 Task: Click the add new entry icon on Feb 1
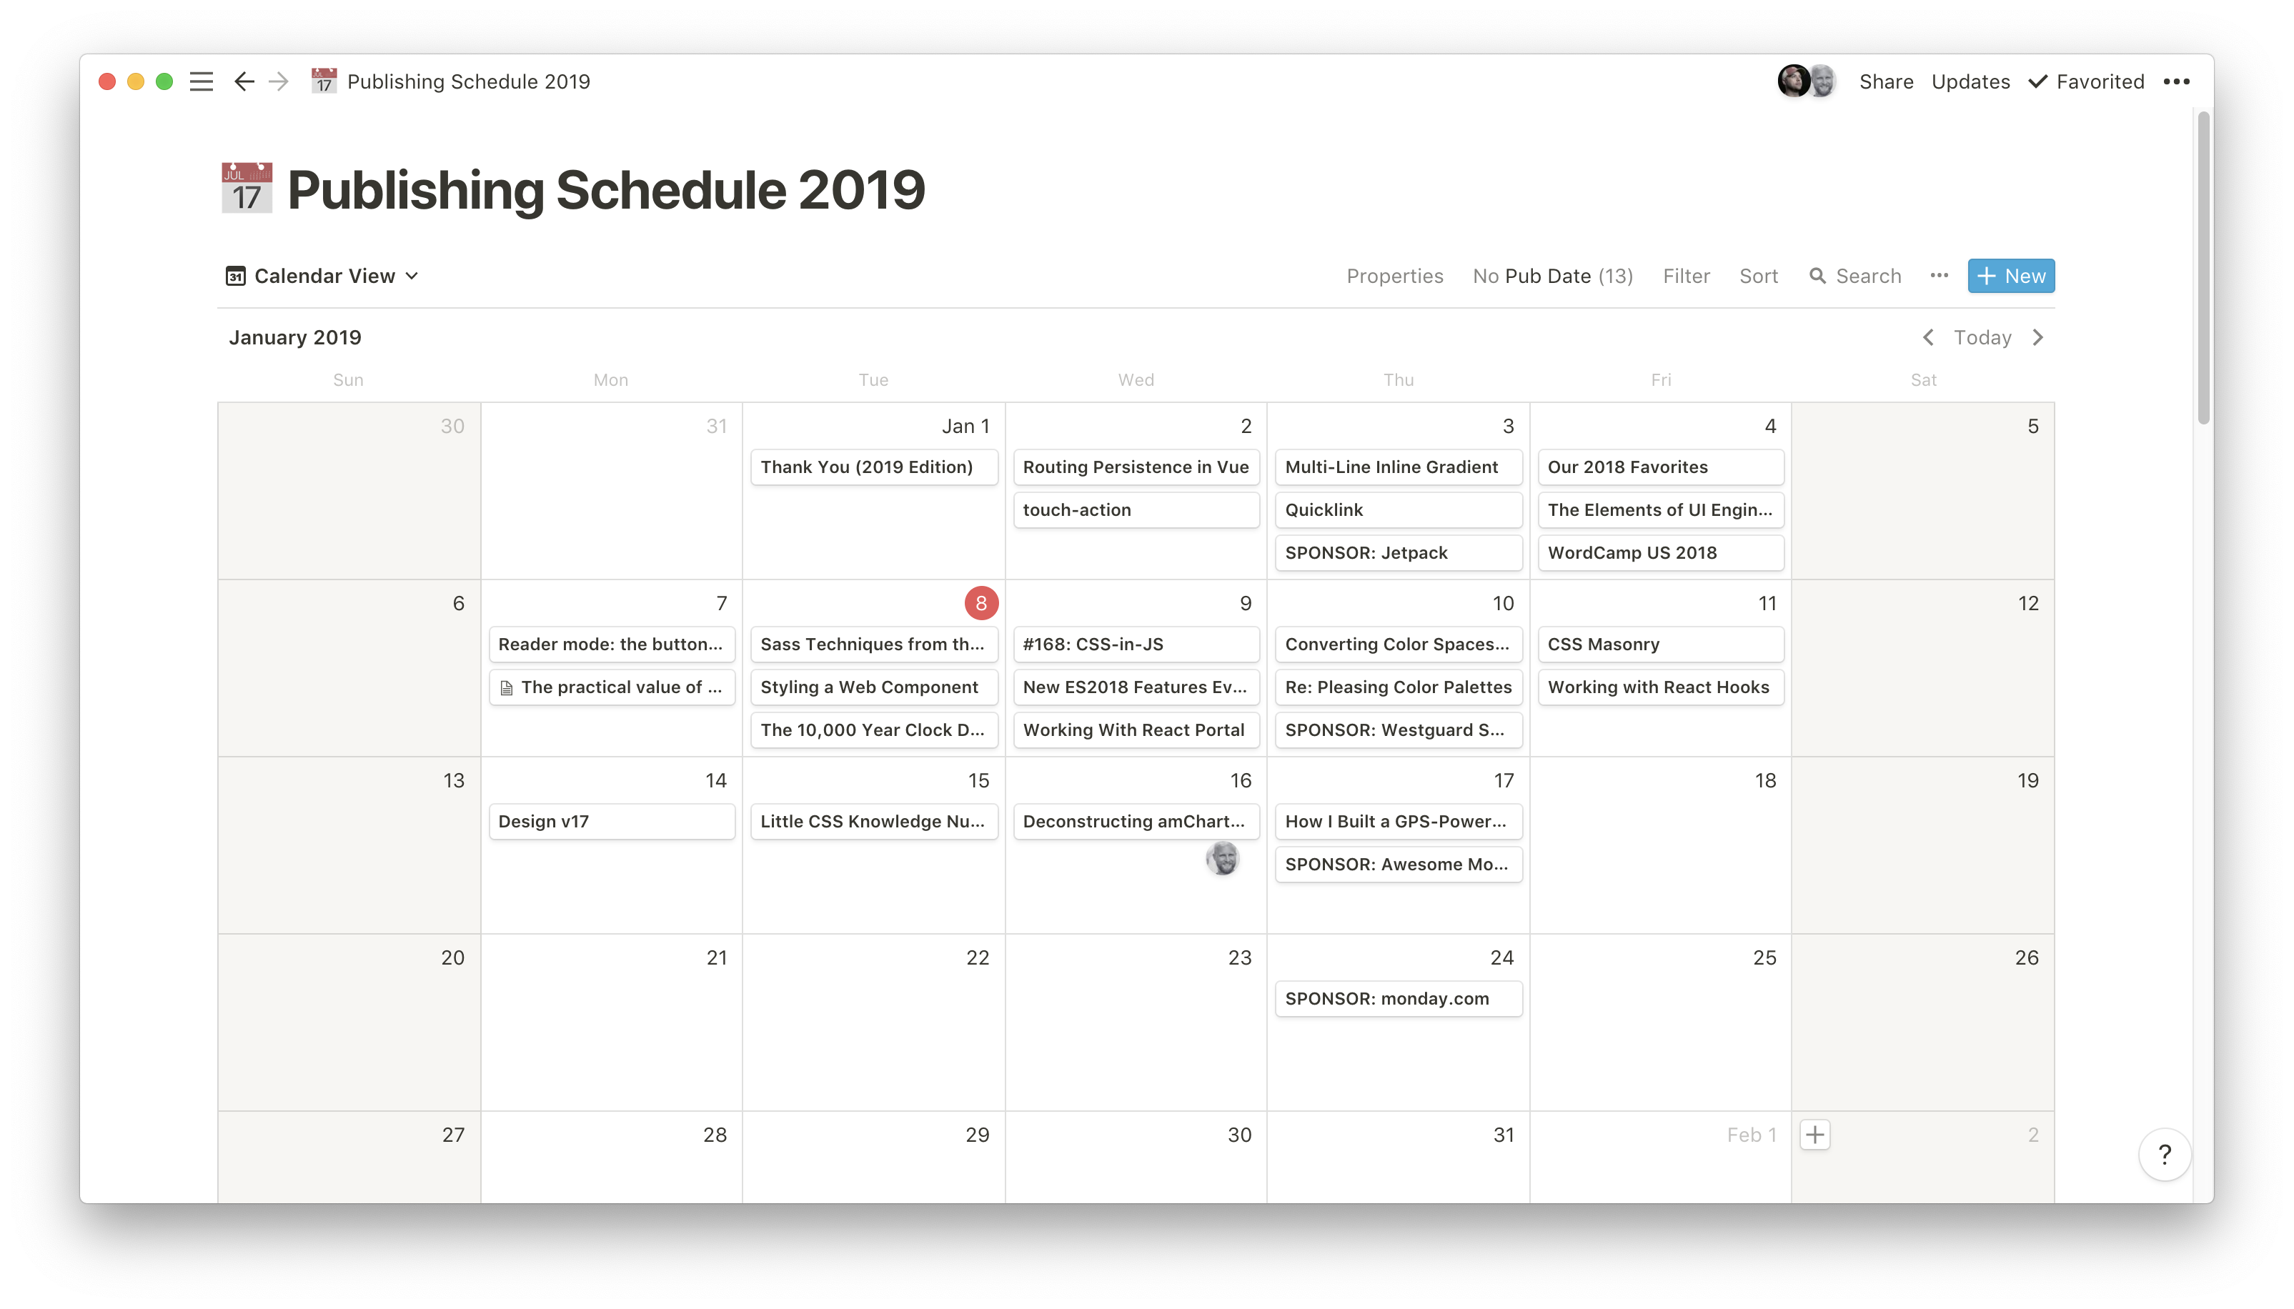pyautogui.click(x=1815, y=1134)
